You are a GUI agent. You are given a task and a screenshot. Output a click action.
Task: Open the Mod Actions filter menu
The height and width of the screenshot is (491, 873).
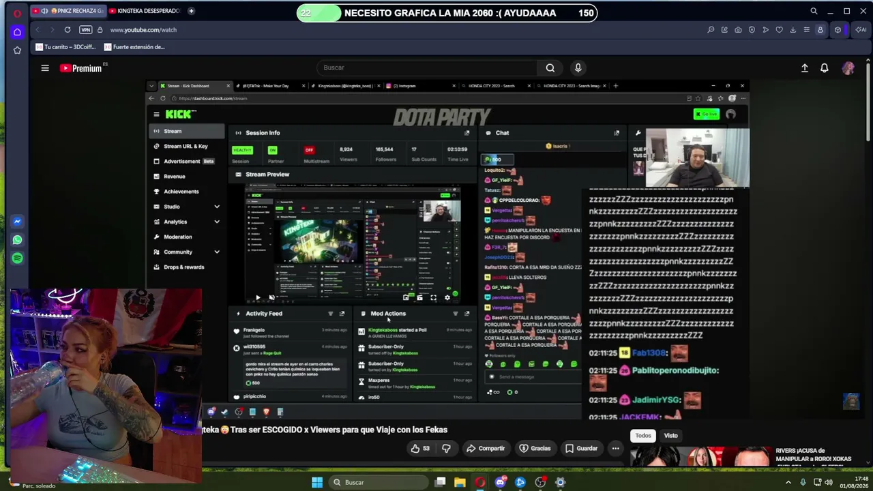[x=455, y=314]
